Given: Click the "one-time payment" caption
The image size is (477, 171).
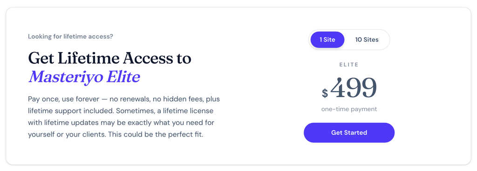Looking at the screenshot, I should (349, 109).
